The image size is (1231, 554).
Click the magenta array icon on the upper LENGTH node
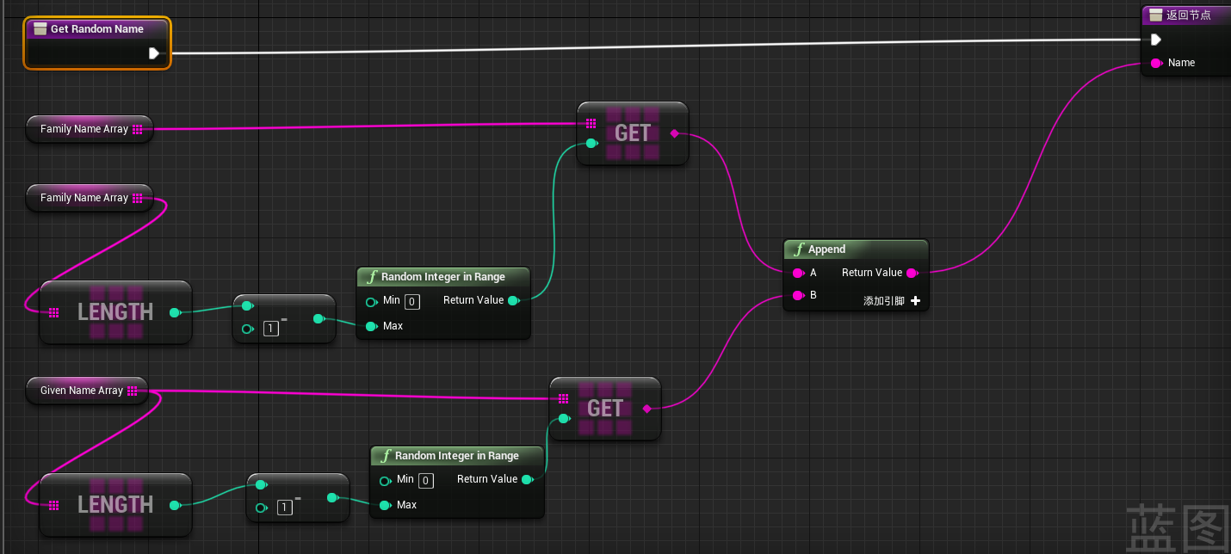(x=52, y=312)
